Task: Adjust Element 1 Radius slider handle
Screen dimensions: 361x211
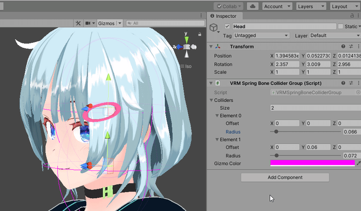Action: pos(277,156)
